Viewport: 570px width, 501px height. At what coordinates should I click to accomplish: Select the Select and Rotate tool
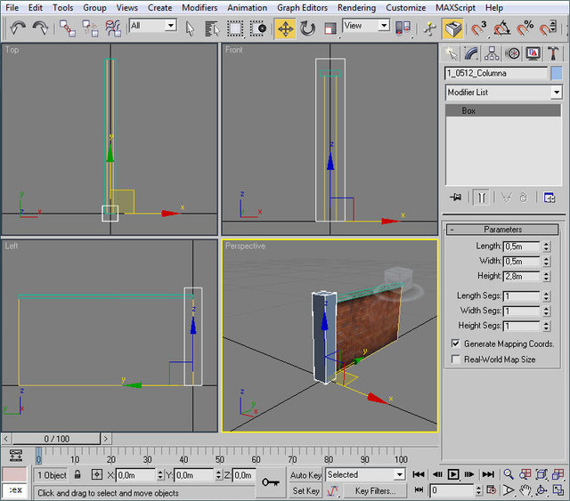coord(307,28)
